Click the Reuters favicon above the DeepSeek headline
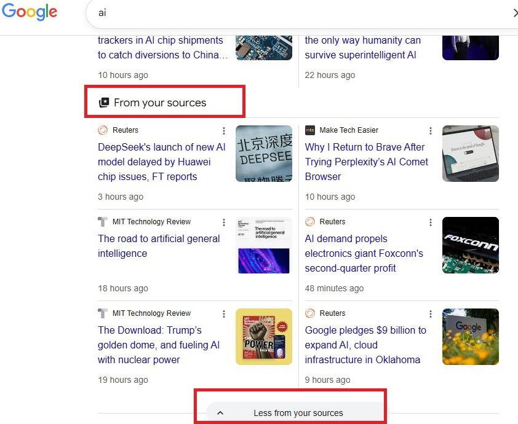 (103, 130)
